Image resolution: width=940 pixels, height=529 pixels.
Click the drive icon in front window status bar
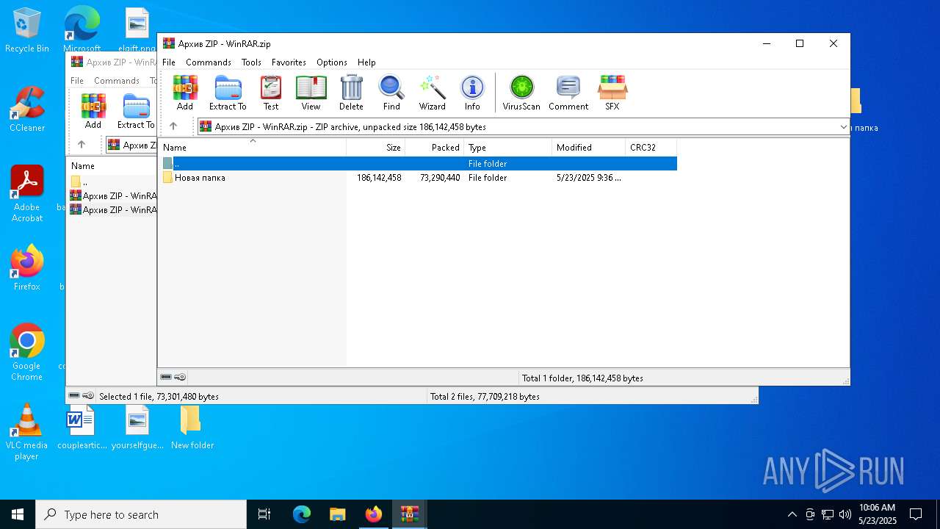click(166, 377)
